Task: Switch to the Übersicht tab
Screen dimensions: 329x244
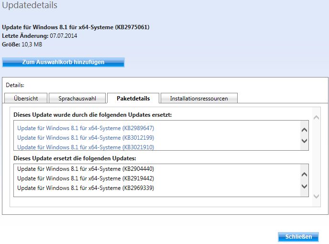Action: coord(26,99)
